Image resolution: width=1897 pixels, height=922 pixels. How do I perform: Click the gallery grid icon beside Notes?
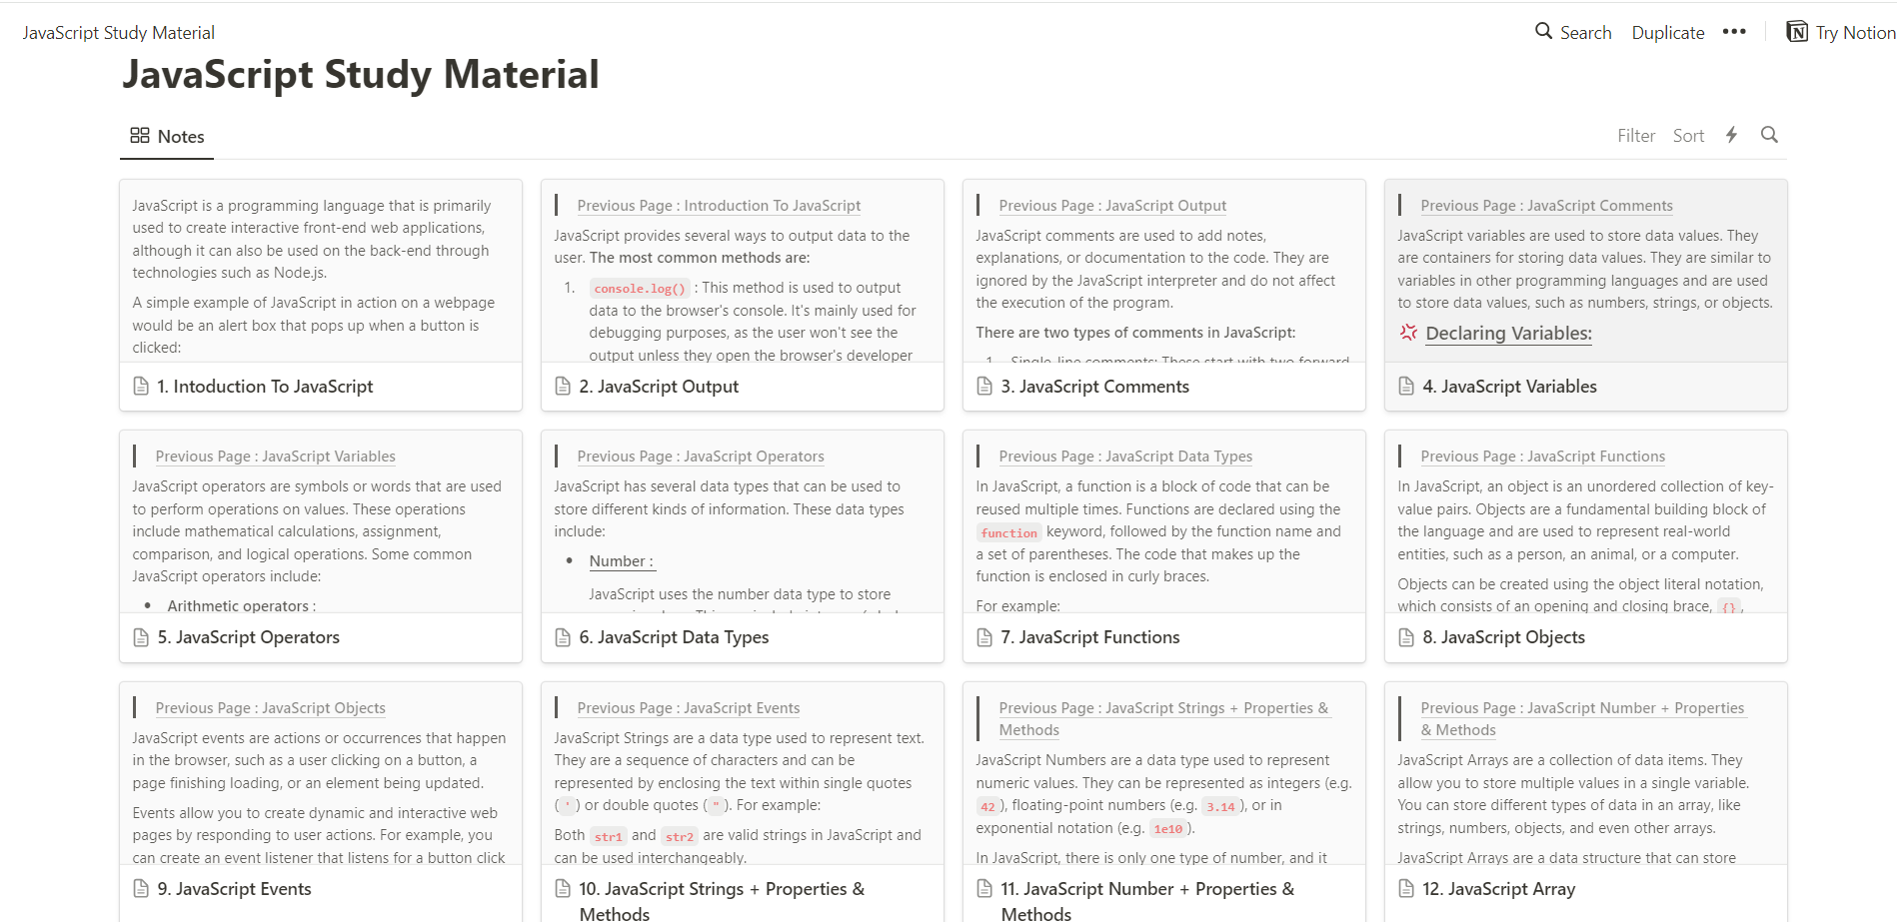click(x=140, y=136)
